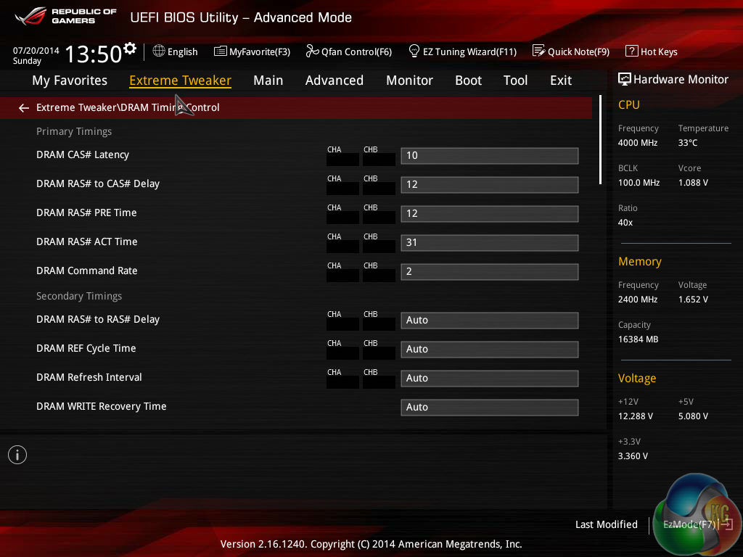Select the Extreme Tweaker tab

point(180,81)
